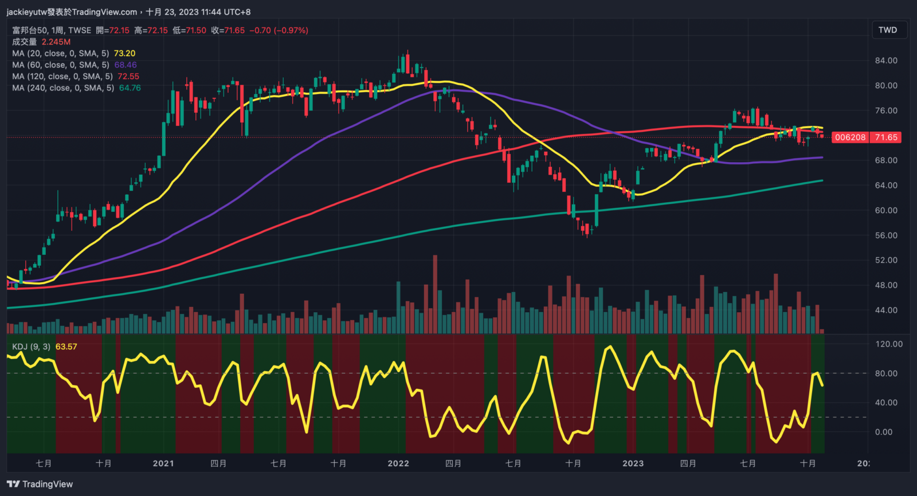Toggle the MA 60 indicator legend
Screen dimensions: 917x496
click(60, 65)
